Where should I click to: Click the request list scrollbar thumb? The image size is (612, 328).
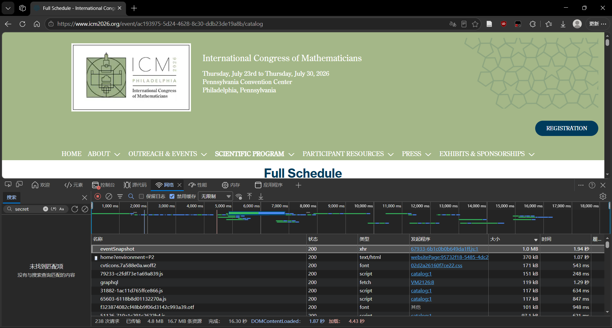pyautogui.click(x=607, y=244)
